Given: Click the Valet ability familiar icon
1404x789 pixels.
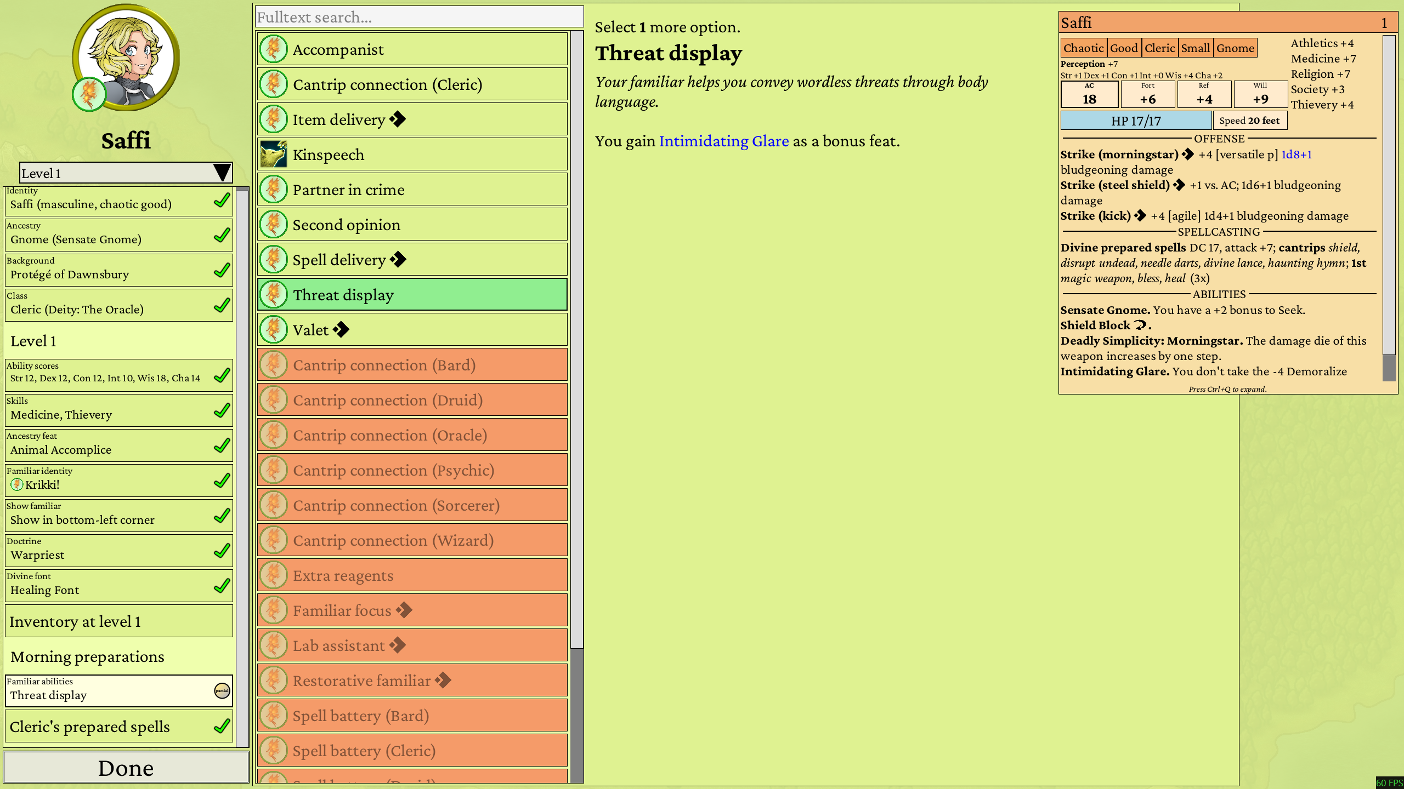Looking at the screenshot, I should [273, 330].
